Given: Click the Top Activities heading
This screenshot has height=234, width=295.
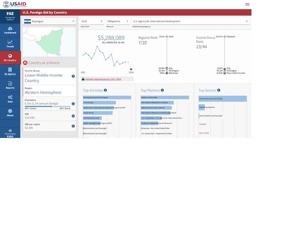Looking at the screenshot, I should [x=93, y=90].
